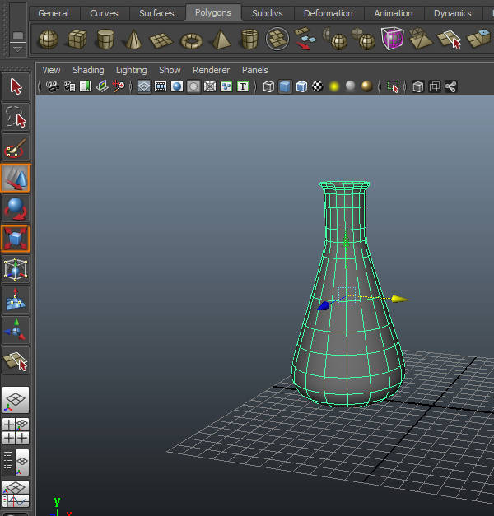Image resolution: width=494 pixels, height=516 pixels.
Task: Pick the Paint Selection tool
Action: pos(16,148)
